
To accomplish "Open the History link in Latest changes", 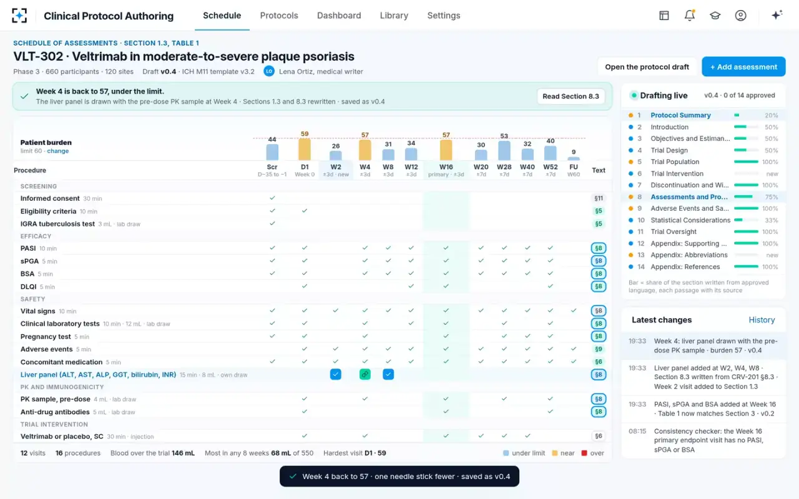I will pos(762,320).
